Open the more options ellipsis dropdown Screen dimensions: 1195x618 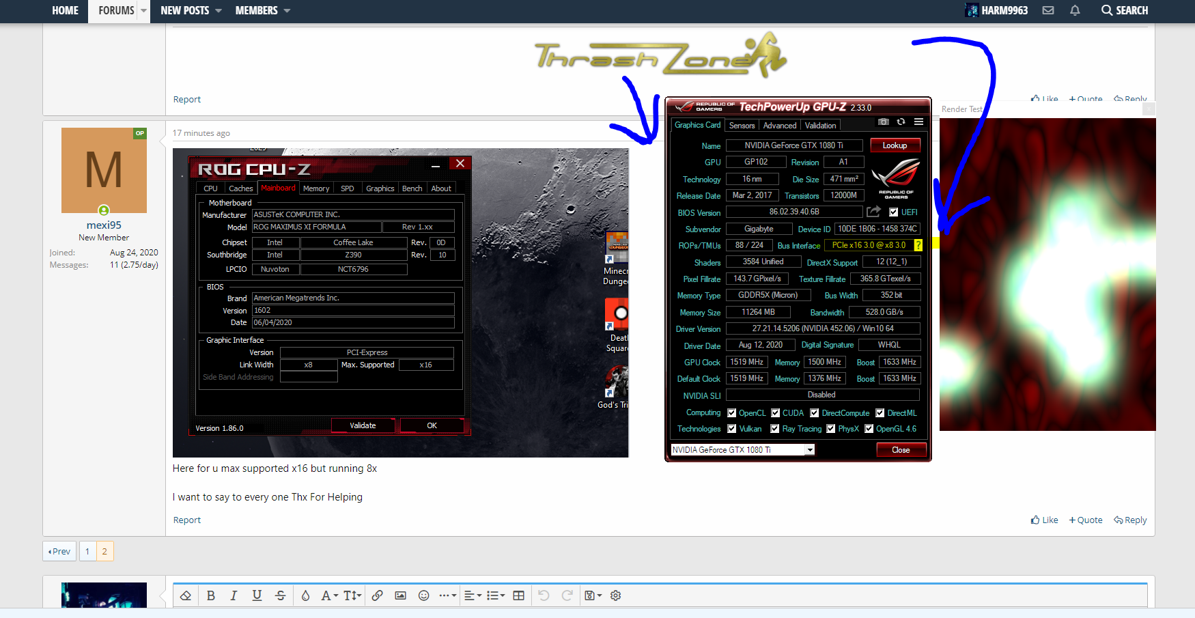(448, 595)
